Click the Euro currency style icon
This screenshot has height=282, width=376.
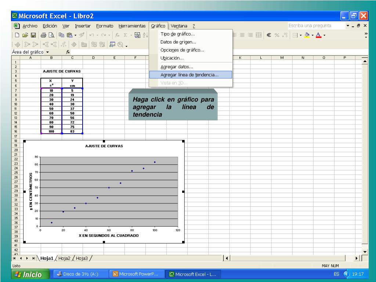pos(269,35)
